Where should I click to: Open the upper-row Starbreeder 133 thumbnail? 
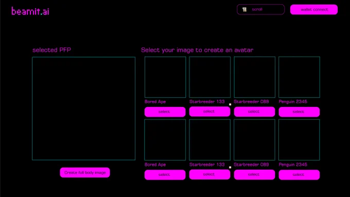(x=210, y=77)
